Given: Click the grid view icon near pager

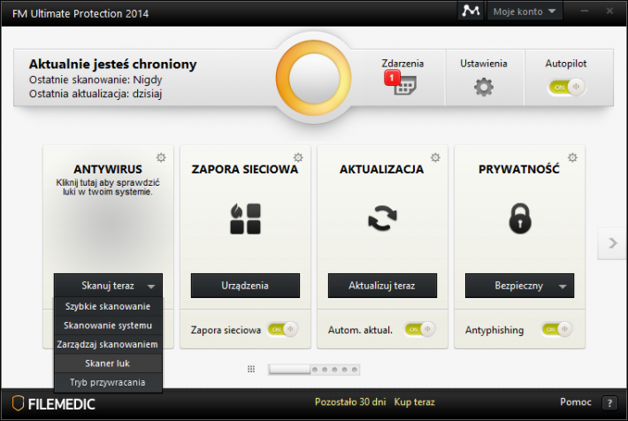Looking at the screenshot, I should tap(251, 369).
